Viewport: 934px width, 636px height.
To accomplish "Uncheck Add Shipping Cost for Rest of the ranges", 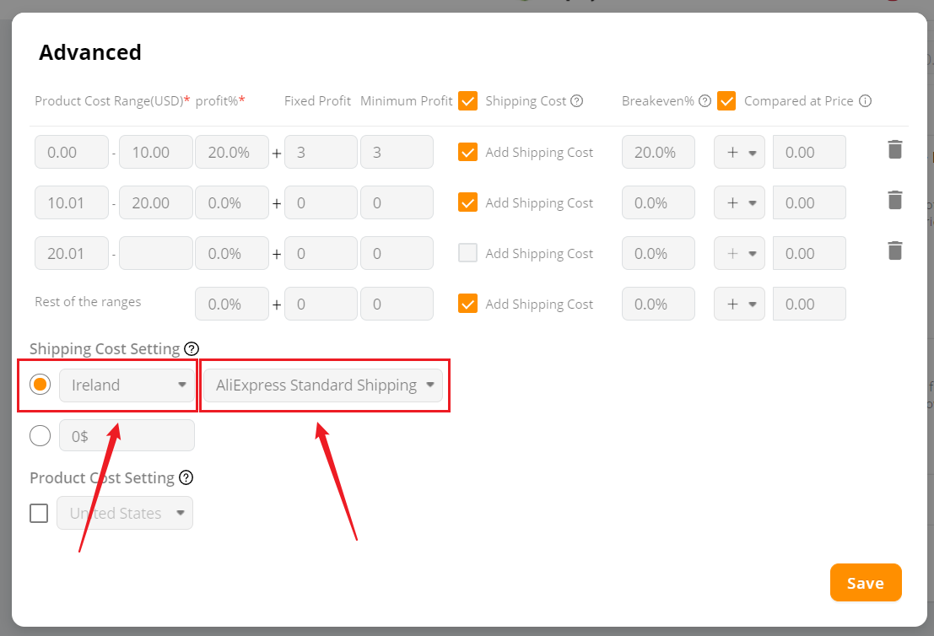I will click(467, 304).
